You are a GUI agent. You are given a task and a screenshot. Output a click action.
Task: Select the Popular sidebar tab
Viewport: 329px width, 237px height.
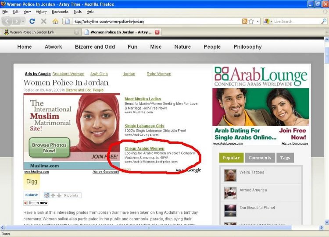point(231,158)
